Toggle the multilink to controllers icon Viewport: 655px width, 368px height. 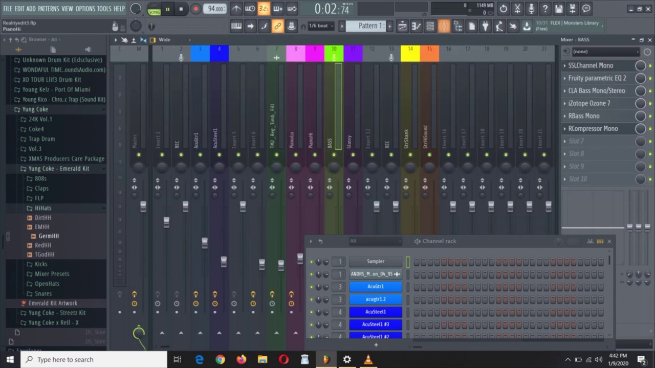(278, 26)
